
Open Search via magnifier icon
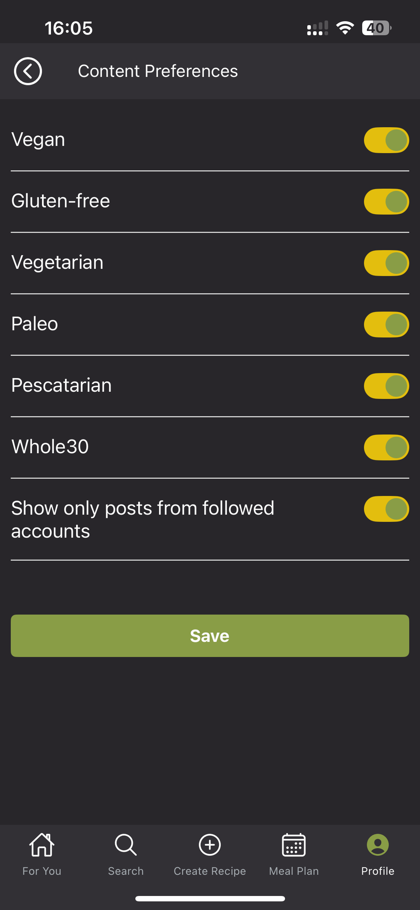tap(126, 845)
